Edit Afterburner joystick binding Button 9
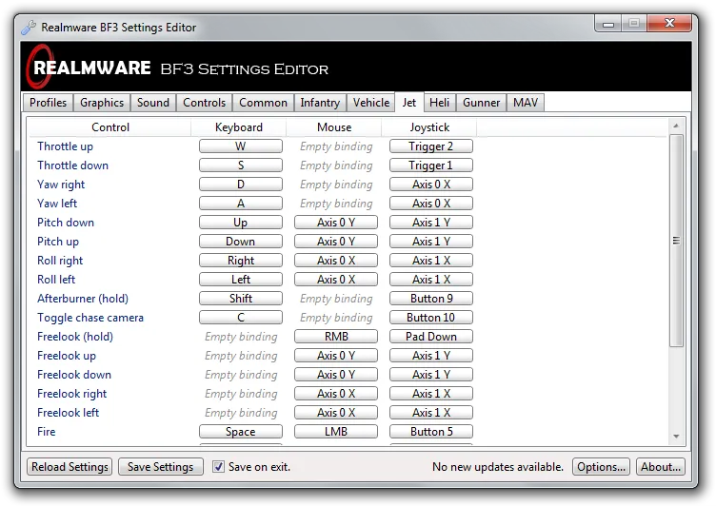This screenshot has height=506, width=716. [430, 299]
